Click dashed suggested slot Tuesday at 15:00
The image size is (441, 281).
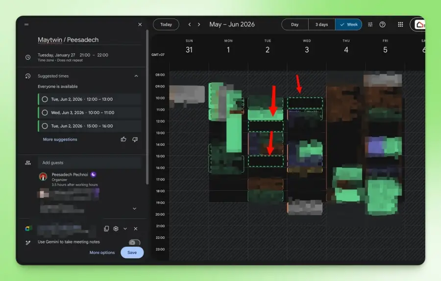coord(266,161)
